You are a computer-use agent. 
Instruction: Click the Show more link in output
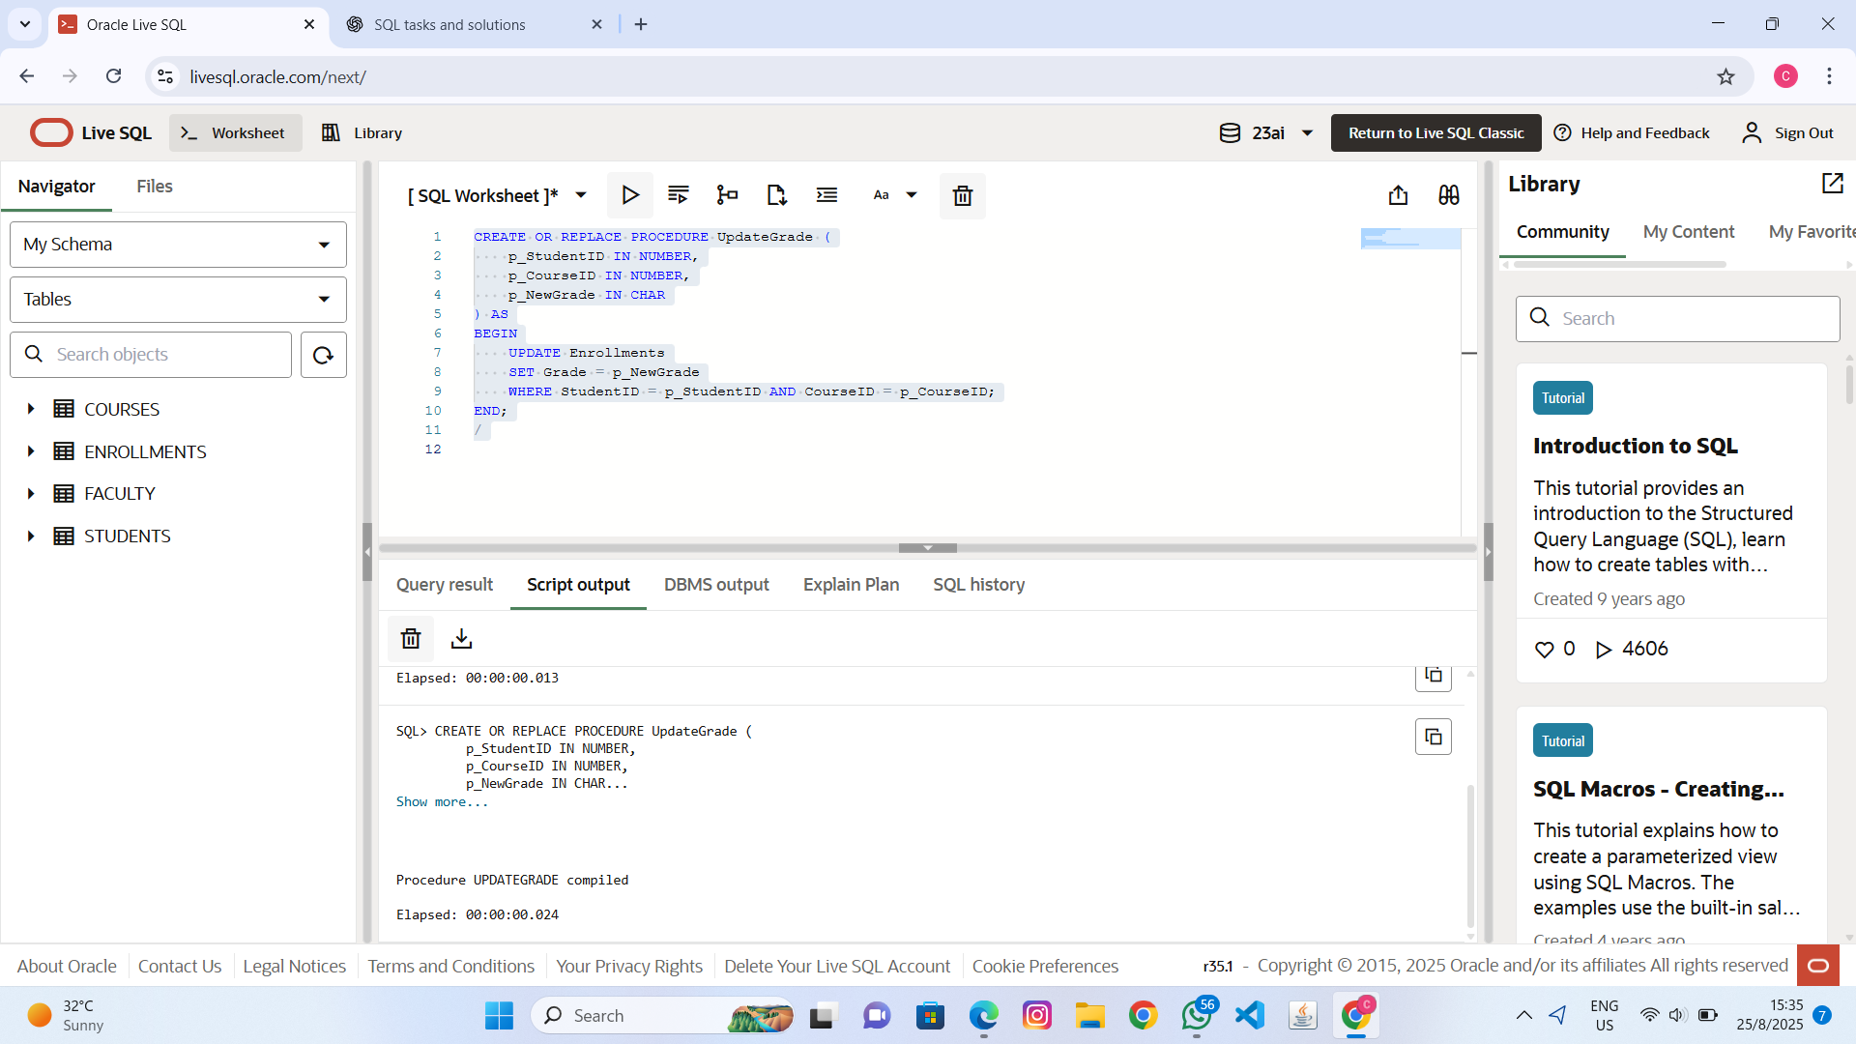click(x=442, y=802)
